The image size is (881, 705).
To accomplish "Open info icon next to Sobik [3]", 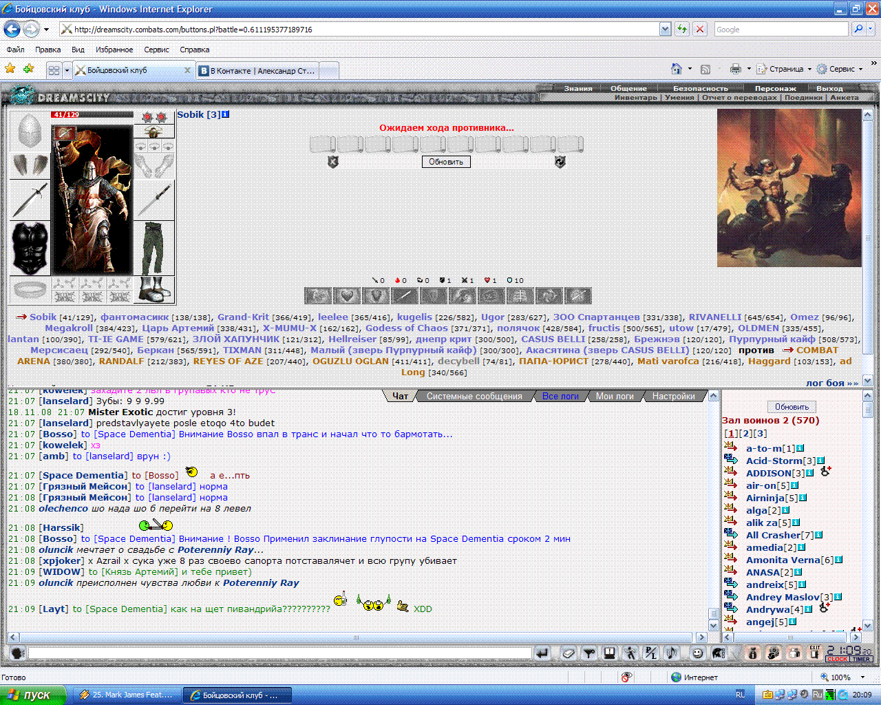I will (226, 114).
